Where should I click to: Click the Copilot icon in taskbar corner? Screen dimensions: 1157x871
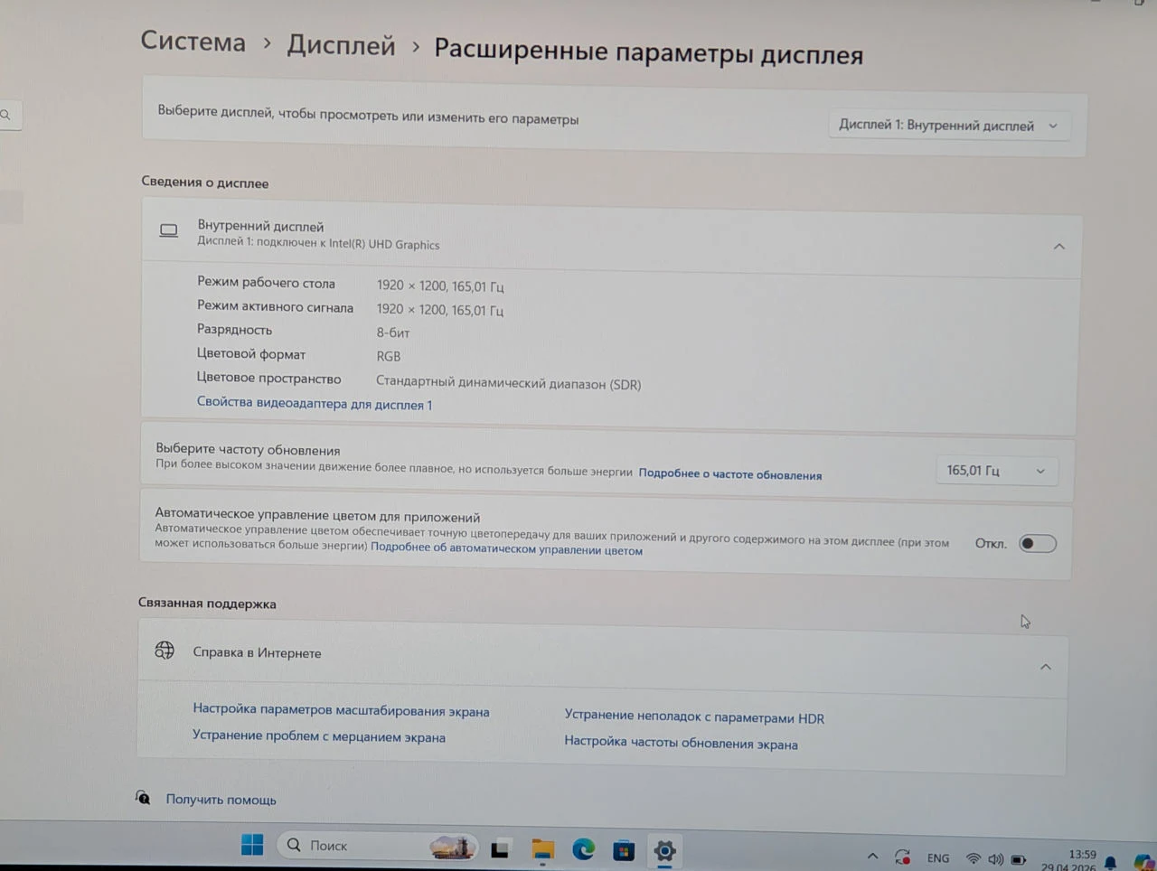1143,861
